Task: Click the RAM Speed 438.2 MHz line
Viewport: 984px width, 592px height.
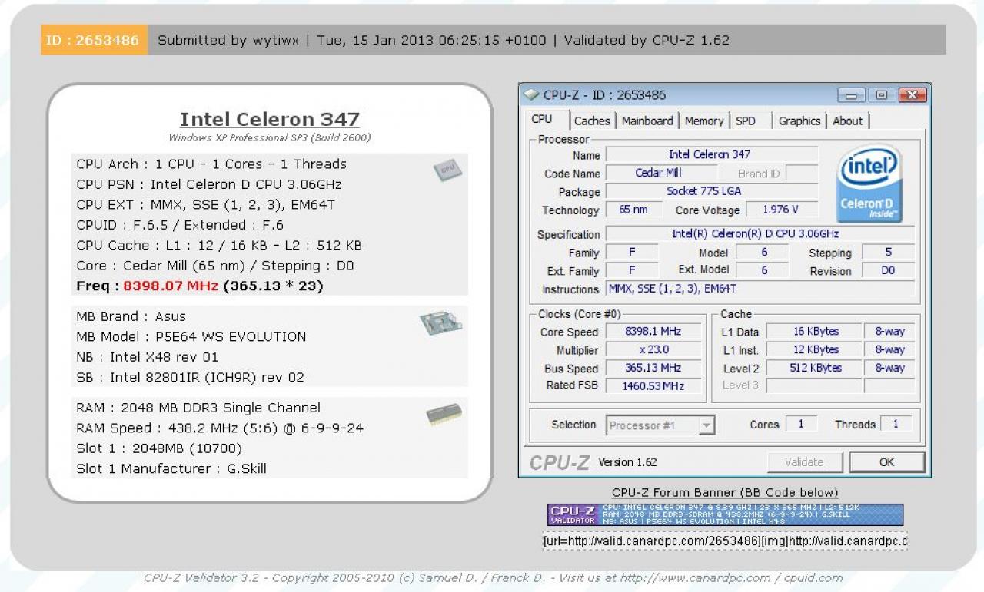Action: click(x=220, y=428)
